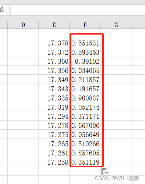Select cell with value 0.593463
The image size is (145, 184).
(x=85, y=52)
